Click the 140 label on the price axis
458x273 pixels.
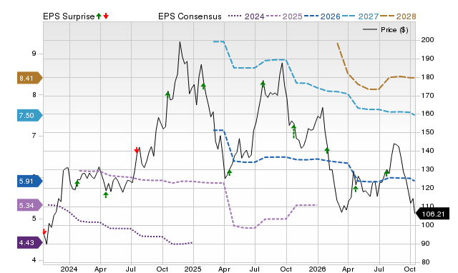427,151
